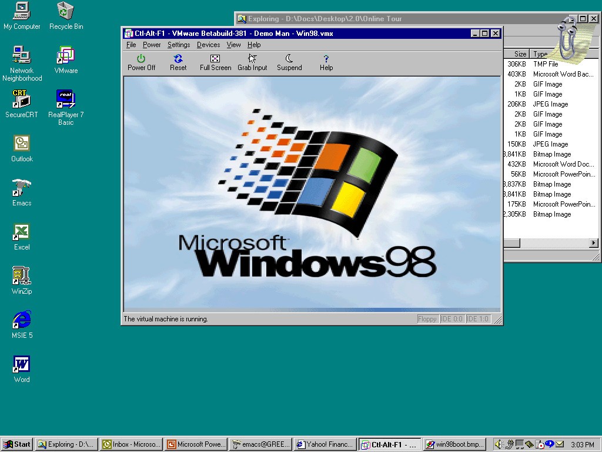602x452 pixels.
Task: Select the WinZip desktop shortcut
Action: pyautogui.click(x=22, y=281)
